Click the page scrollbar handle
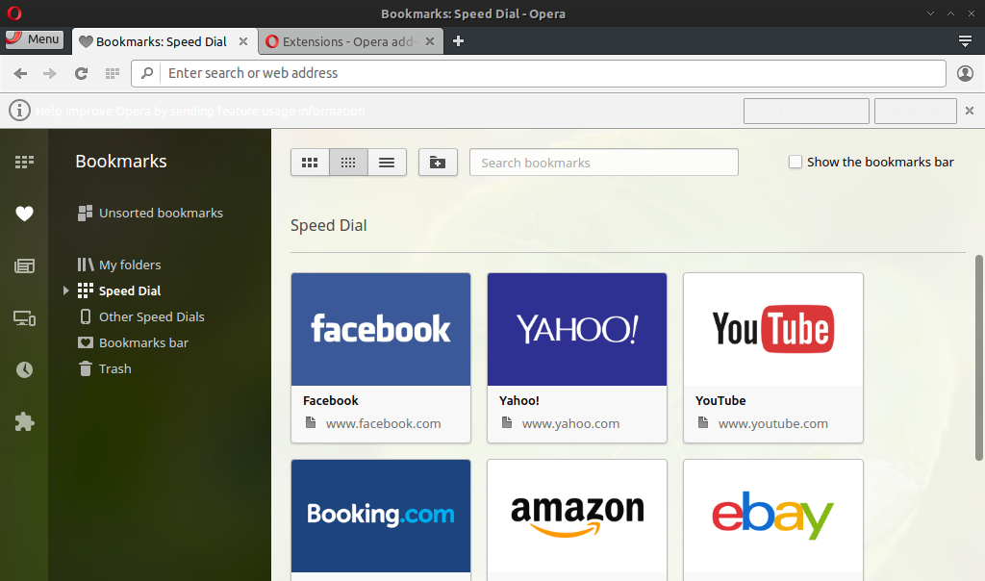 point(978,358)
